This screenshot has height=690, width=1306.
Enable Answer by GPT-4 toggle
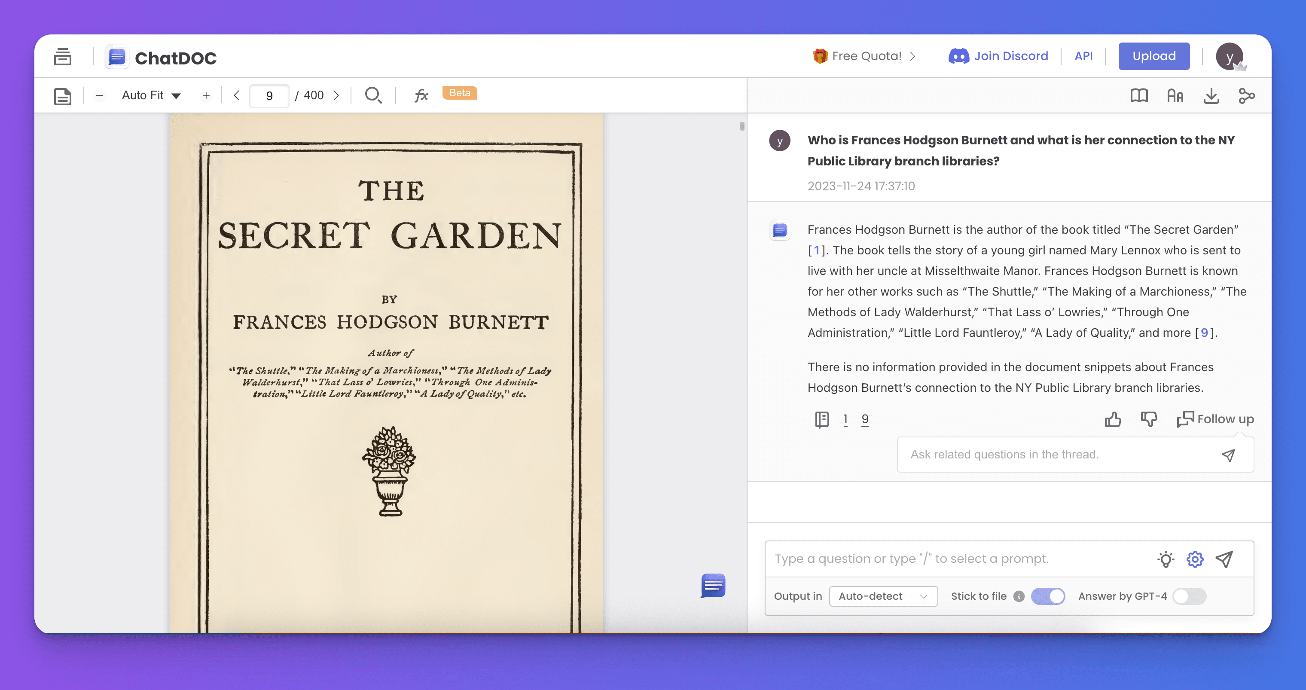(1190, 596)
